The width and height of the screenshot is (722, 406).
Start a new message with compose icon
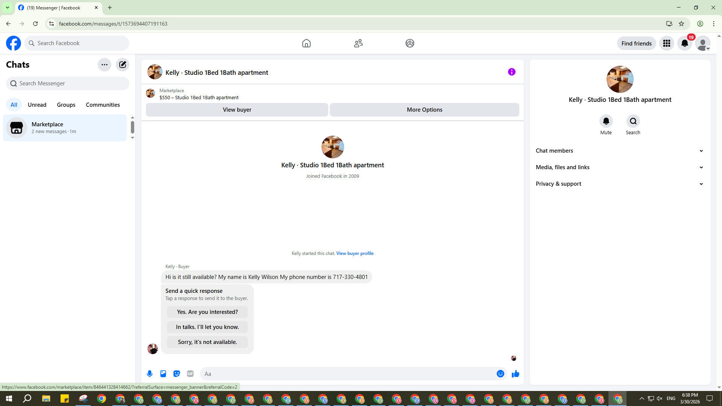tap(123, 65)
